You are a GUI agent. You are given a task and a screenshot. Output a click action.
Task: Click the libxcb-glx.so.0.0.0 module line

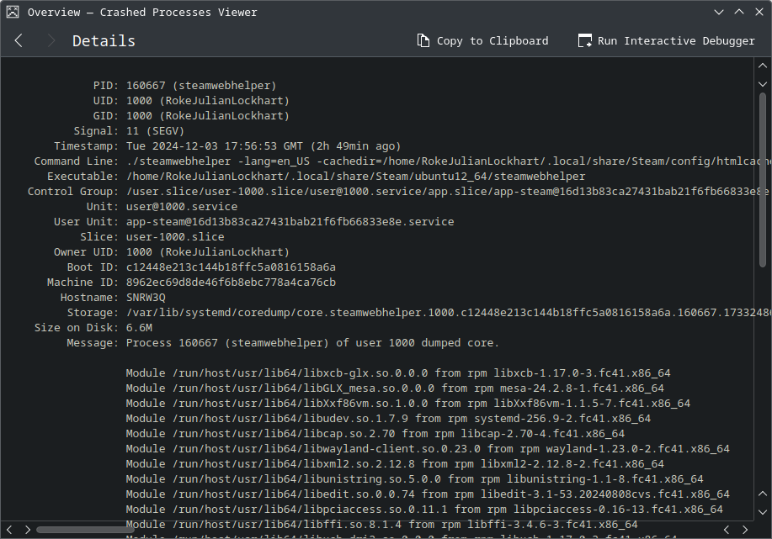point(398,373)
